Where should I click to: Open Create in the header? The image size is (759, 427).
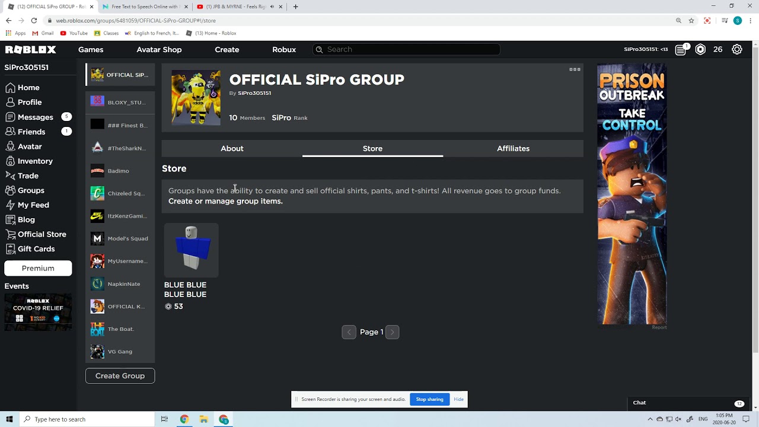click(x=227, y=50)
